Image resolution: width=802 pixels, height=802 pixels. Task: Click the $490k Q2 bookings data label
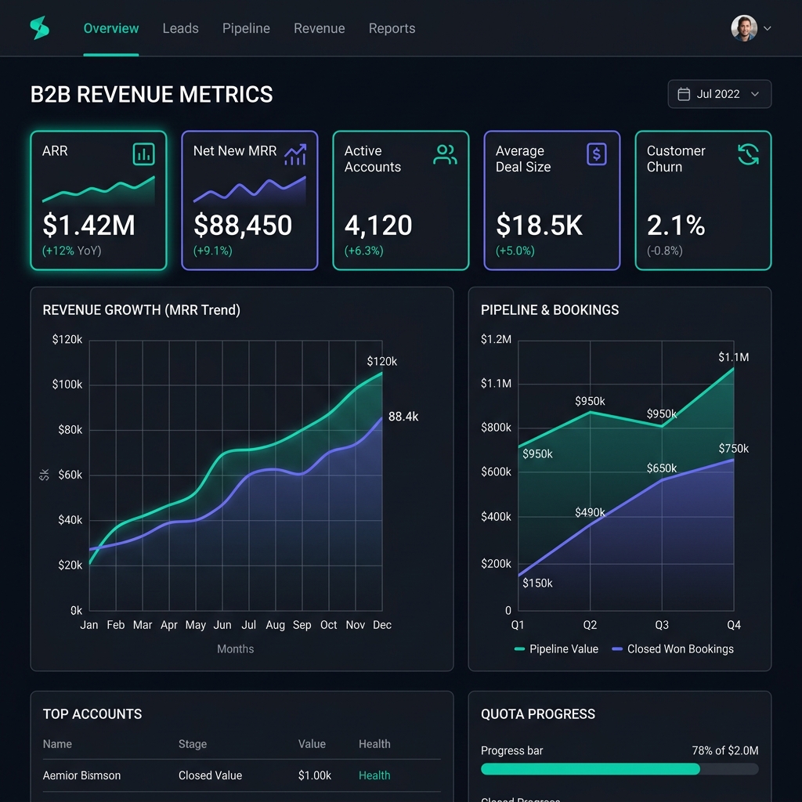click(590, 512)
